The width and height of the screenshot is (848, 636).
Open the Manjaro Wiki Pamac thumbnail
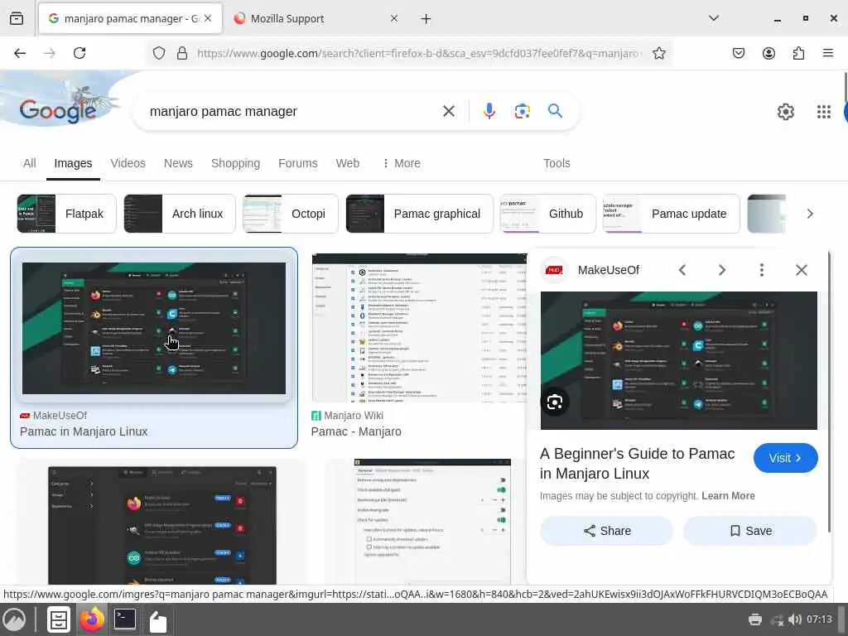point(419,328)
